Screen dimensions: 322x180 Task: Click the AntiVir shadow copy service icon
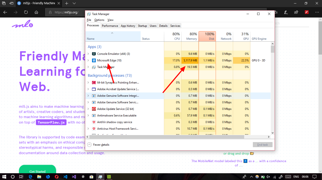[x=93, y=122]
